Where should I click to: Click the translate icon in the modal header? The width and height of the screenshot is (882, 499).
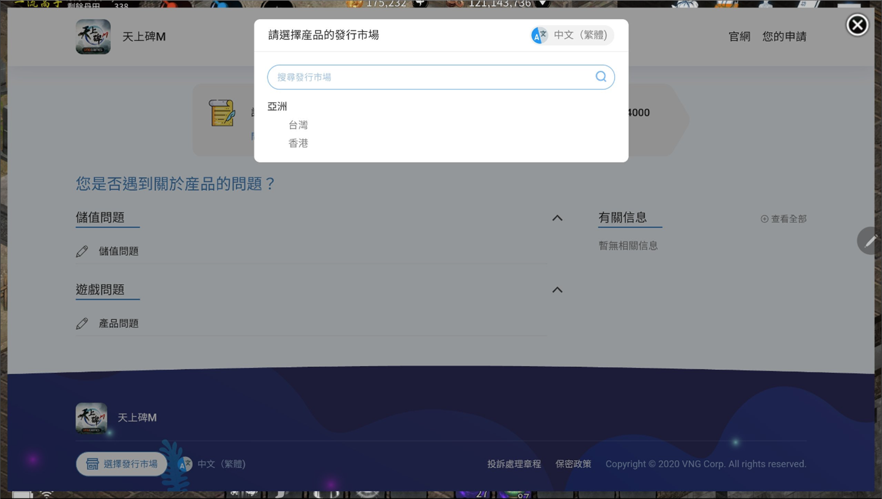[539, 35]
